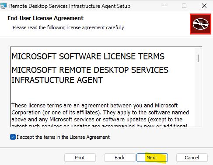
Task: Click the setup window title bar icon
Action: pyautogui.click(x=3, y=6)
